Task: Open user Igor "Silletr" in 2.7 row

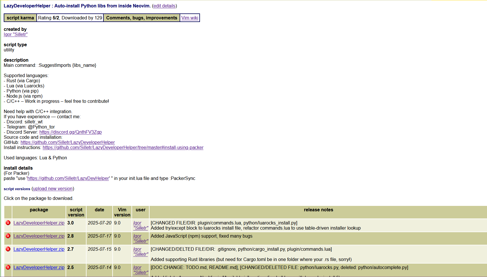Action: coord(141,252)
